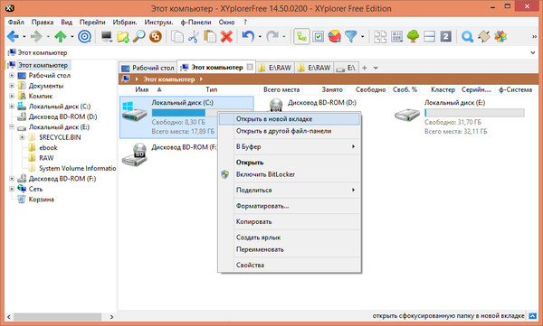Toggle the checkbox selection toolbar button
The height and width of the screenshot is (326, 543).
click(x=319, y=36)
